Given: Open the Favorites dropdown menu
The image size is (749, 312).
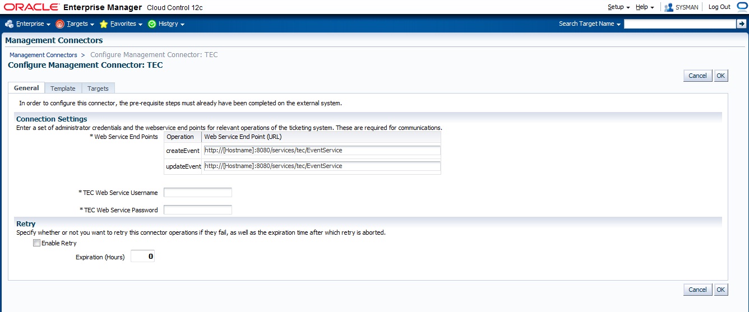Looking at the screenshot, I should coord(126,24).
